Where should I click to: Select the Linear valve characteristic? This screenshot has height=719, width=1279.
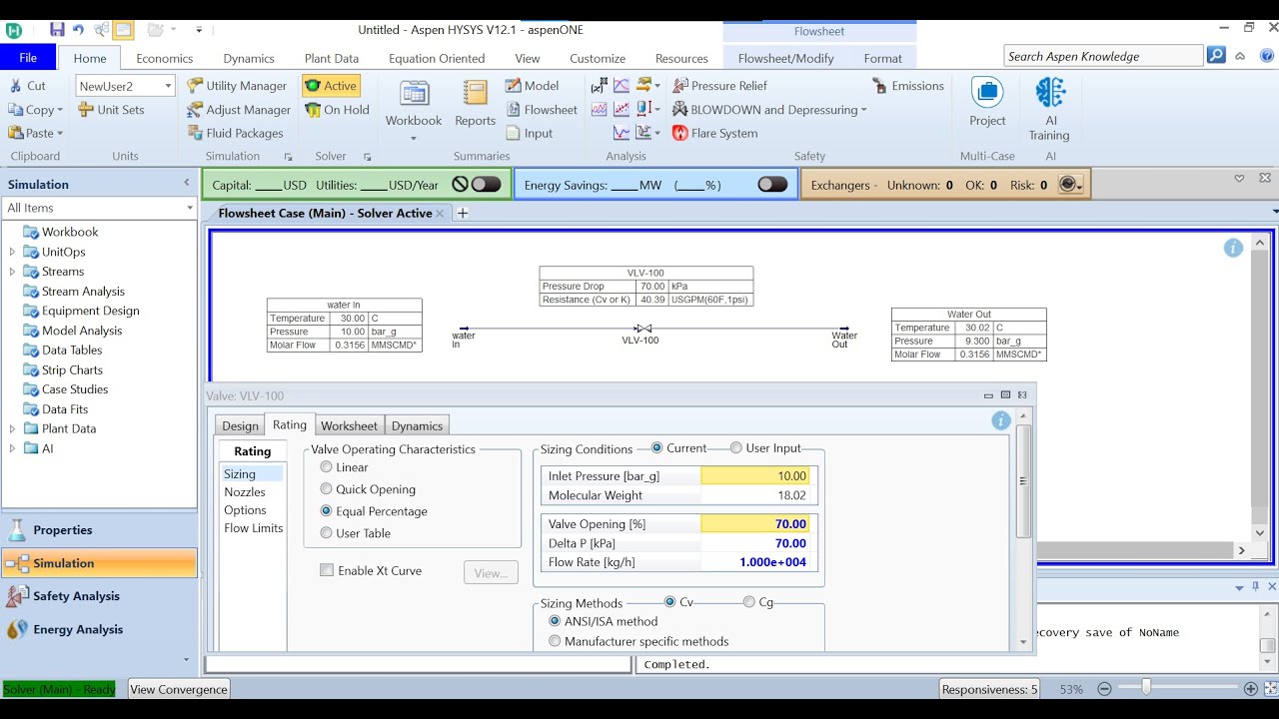(x=326, y=467)
